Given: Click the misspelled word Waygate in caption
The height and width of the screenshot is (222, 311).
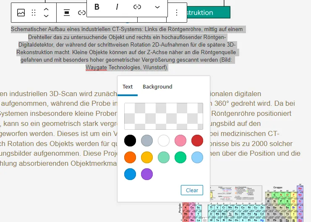Looking at the screenshot, I should (x=96, y=68).
